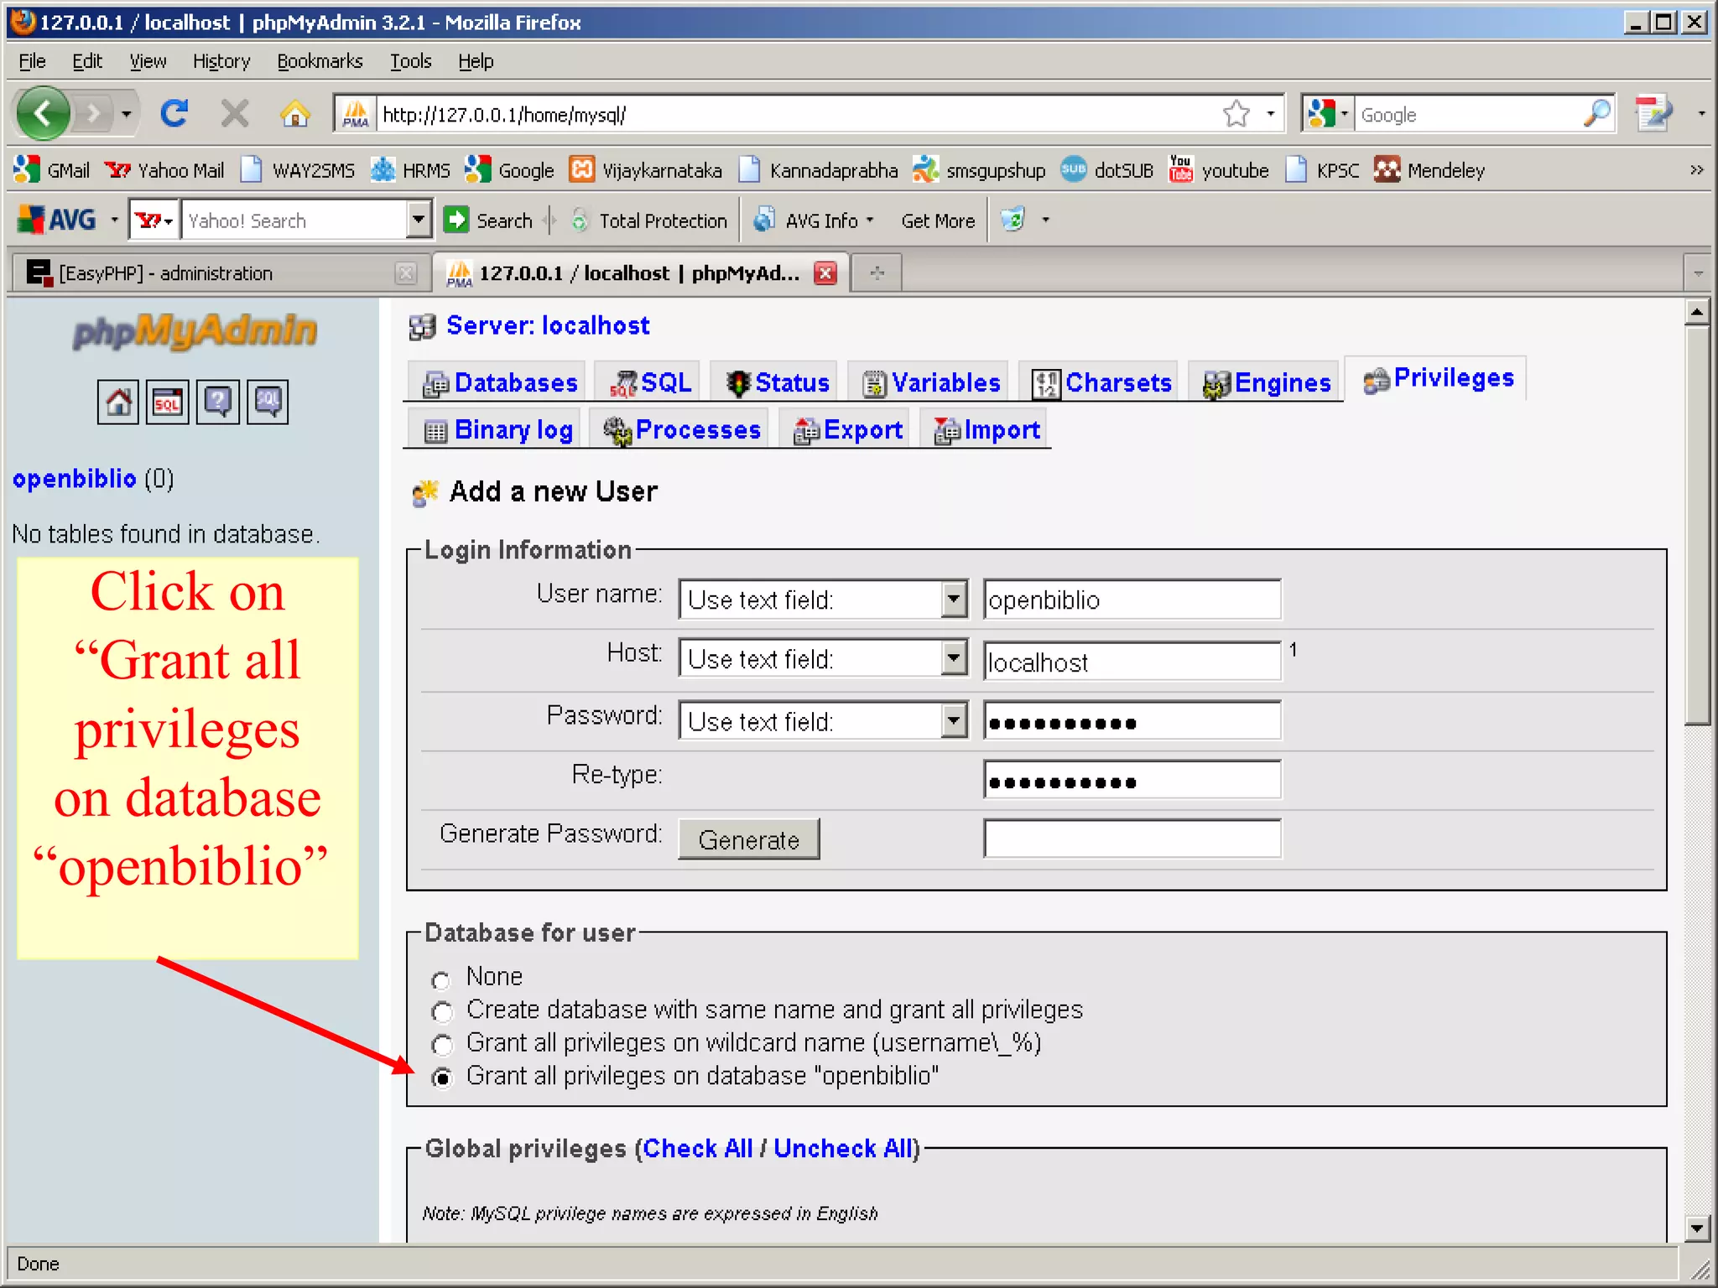Click the search magnifier in Google box
The height and width of the screenshot is (1288, 1718).
[x=1596, y=113]
